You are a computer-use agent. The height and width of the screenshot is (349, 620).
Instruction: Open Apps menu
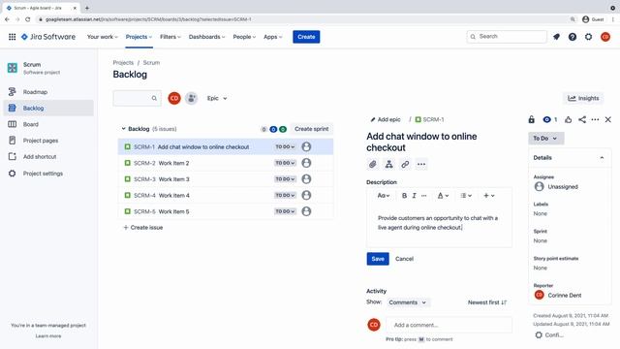(x=273, y=37)
